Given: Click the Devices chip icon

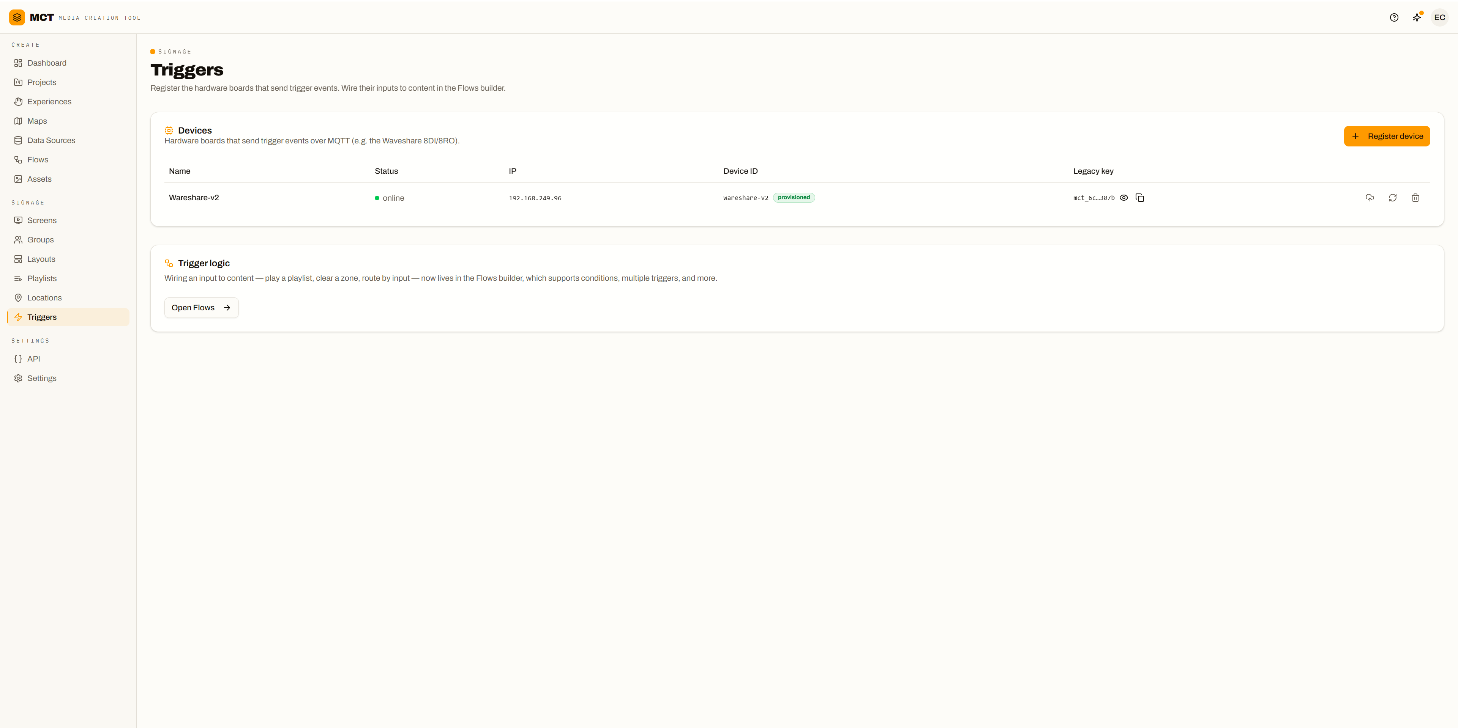Looking at the screenshot, I should [x=169, y=130].
